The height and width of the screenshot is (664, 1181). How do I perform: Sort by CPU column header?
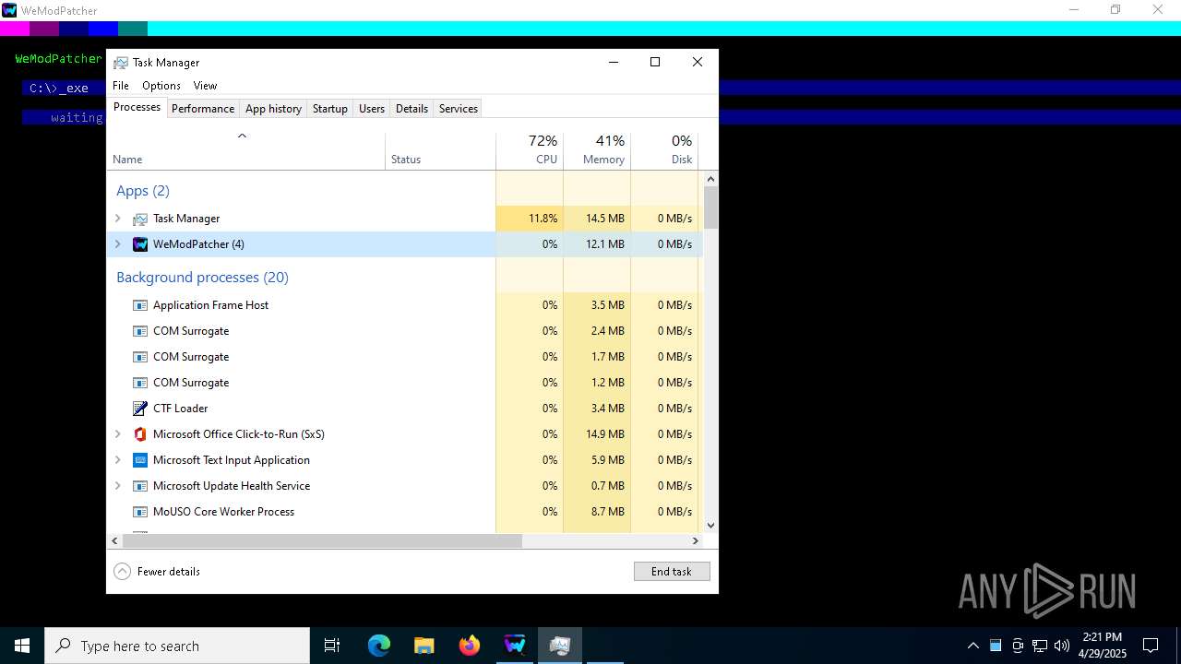(530, 151)
